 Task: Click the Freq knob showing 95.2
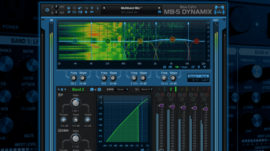[74, 78]
